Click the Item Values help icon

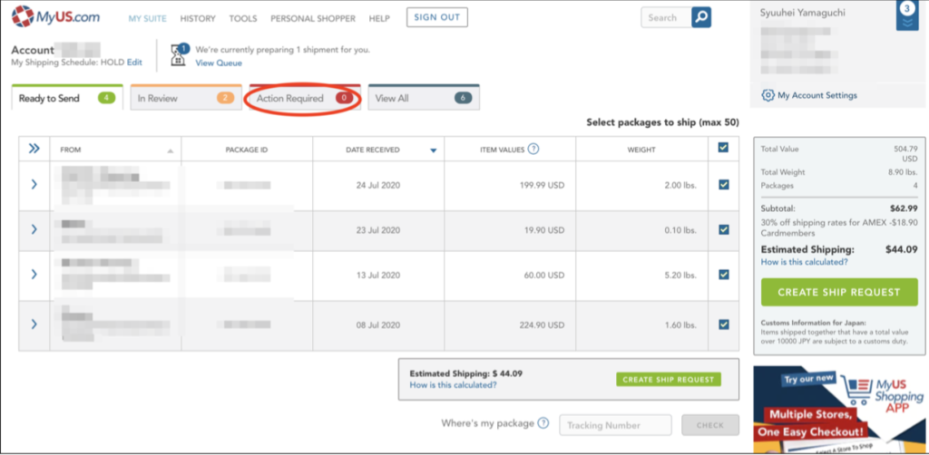tap(533, 150)
